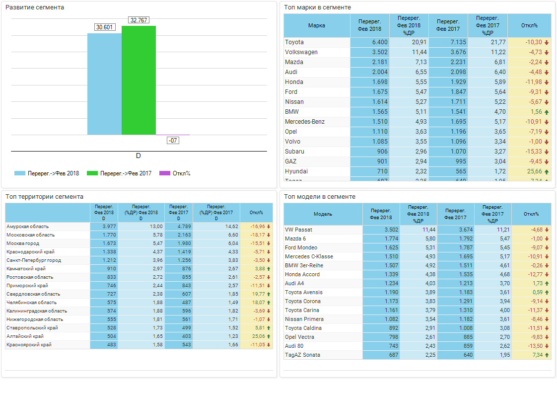The height and width of the screenshot is (394, 557).
Task: Click the green up arrow for Камчатский край
Action: click(x=269, y=269)
